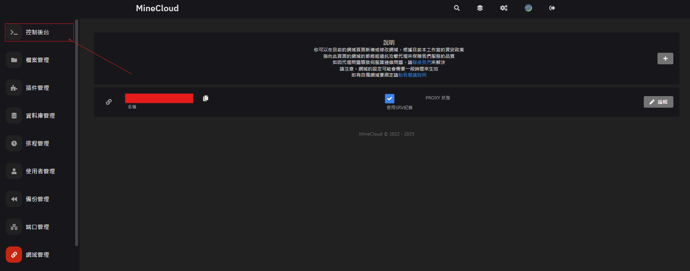Follow the 聯絡我們 contact link
Image resolution: width=690 pixels, height=271 pixels.
(421, 63)
